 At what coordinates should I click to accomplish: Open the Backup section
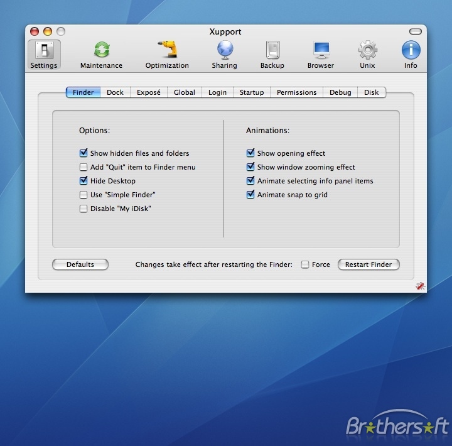coord(272,55)
